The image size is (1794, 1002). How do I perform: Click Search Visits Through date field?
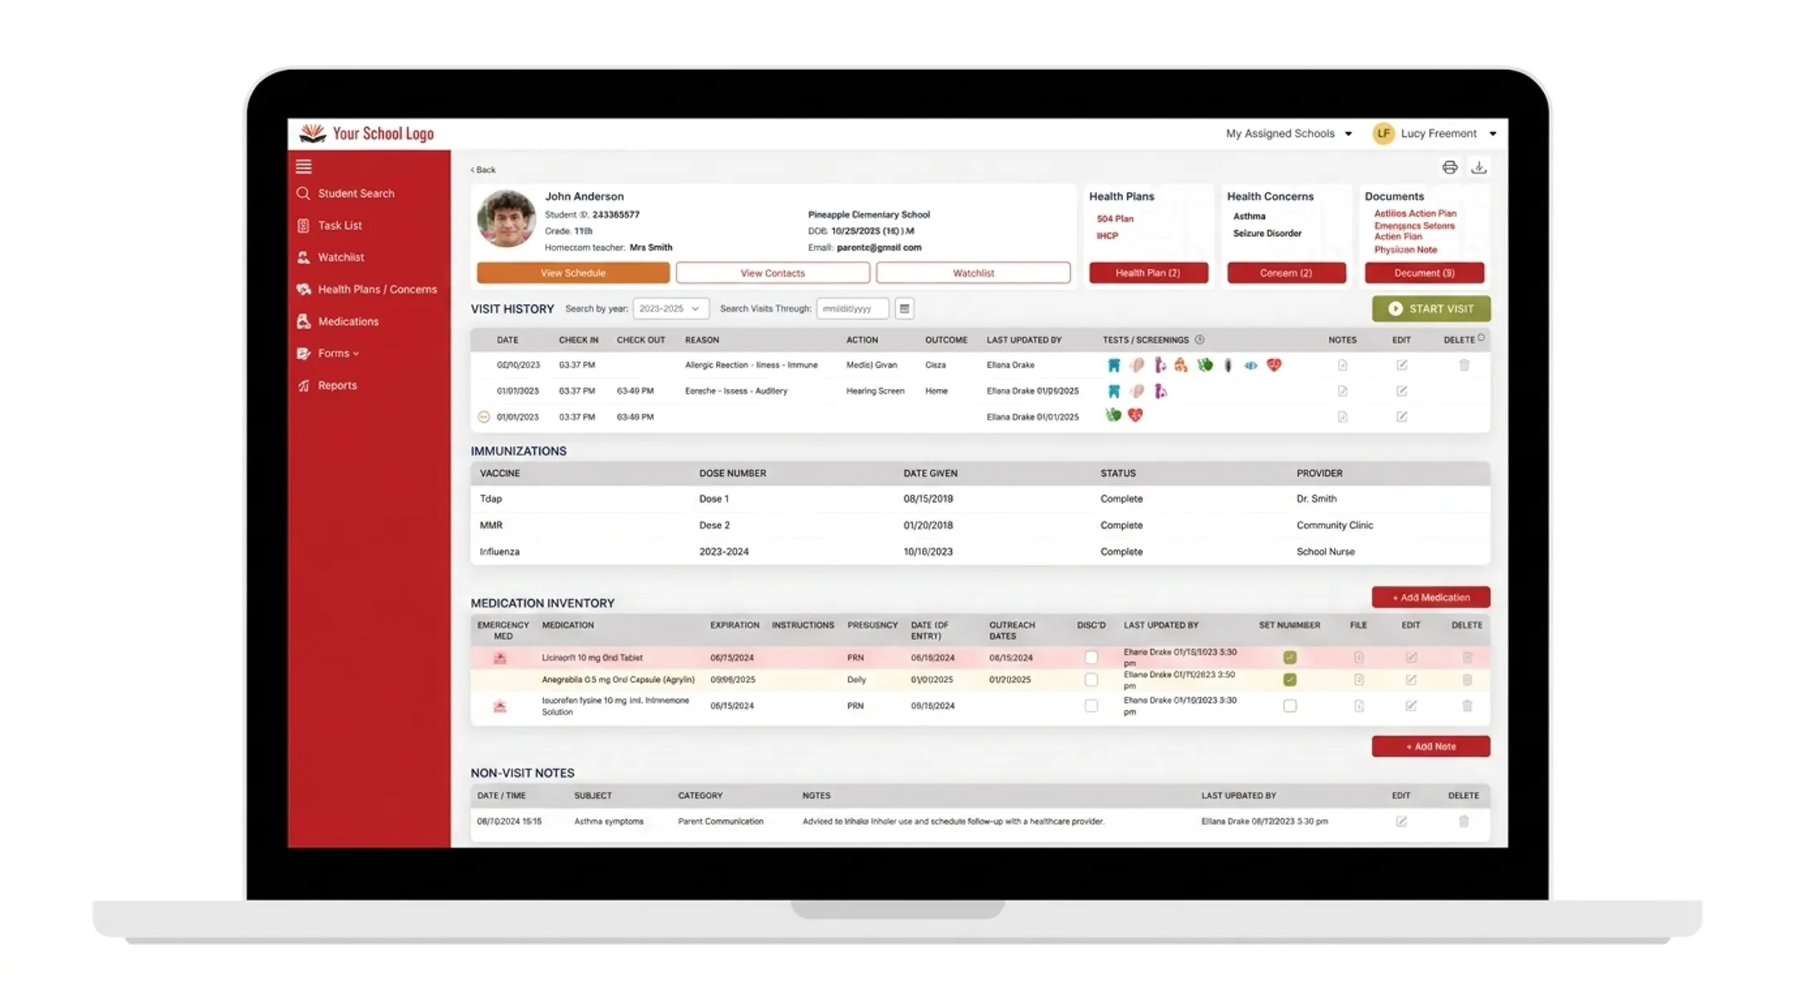coord(852,308)
